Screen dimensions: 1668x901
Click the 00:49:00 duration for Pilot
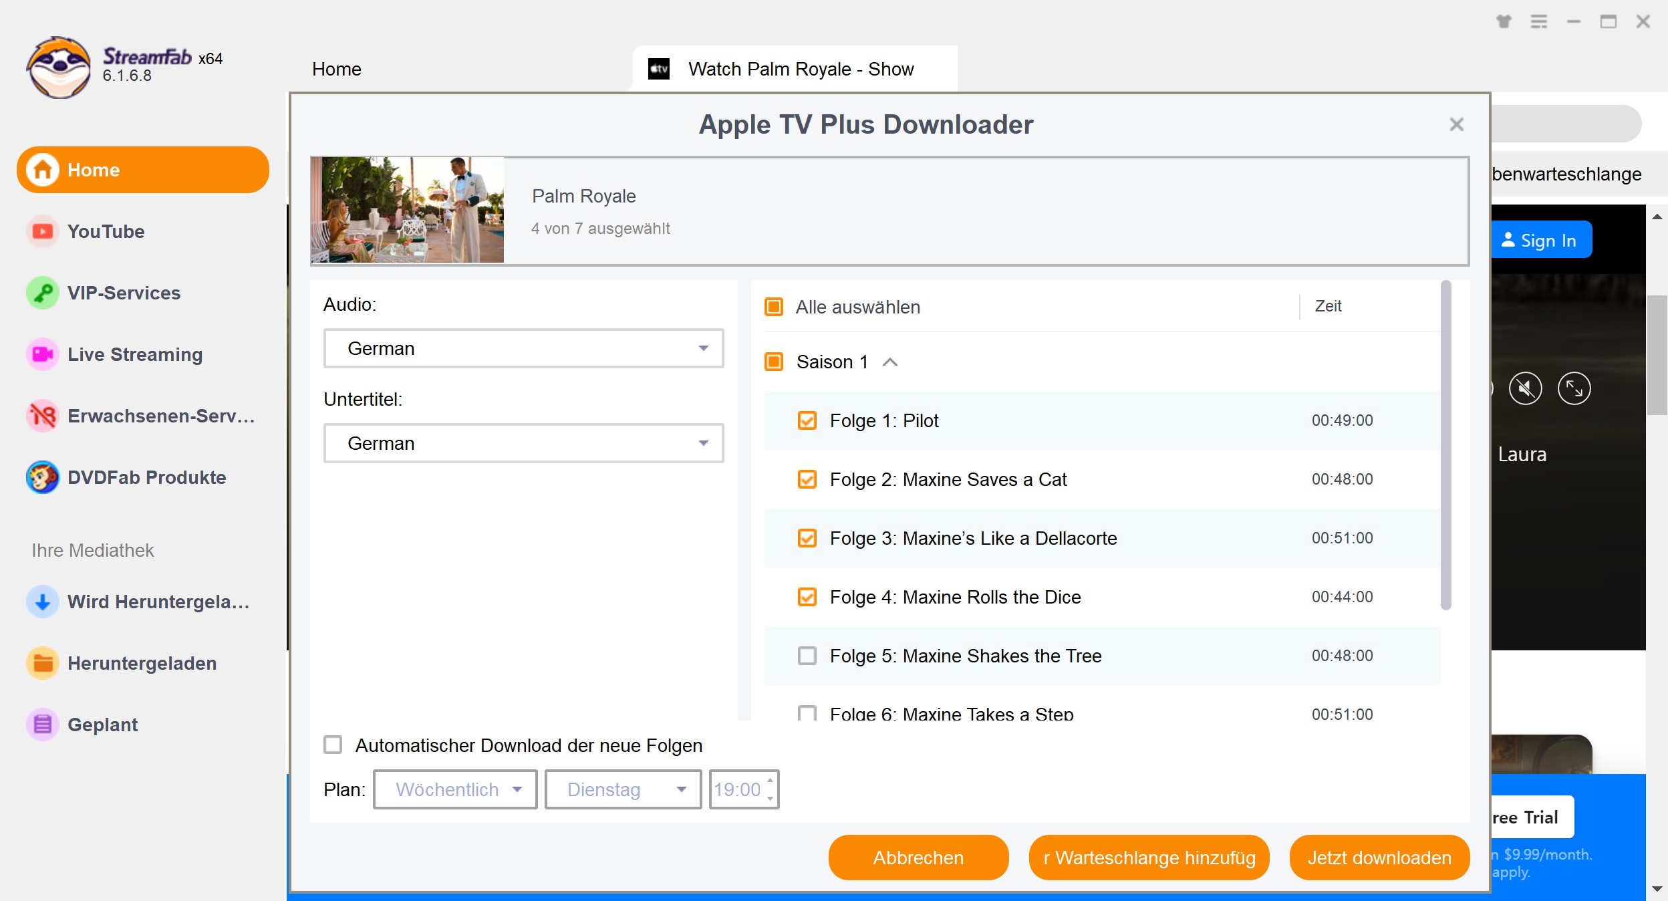coord(1342,420)
